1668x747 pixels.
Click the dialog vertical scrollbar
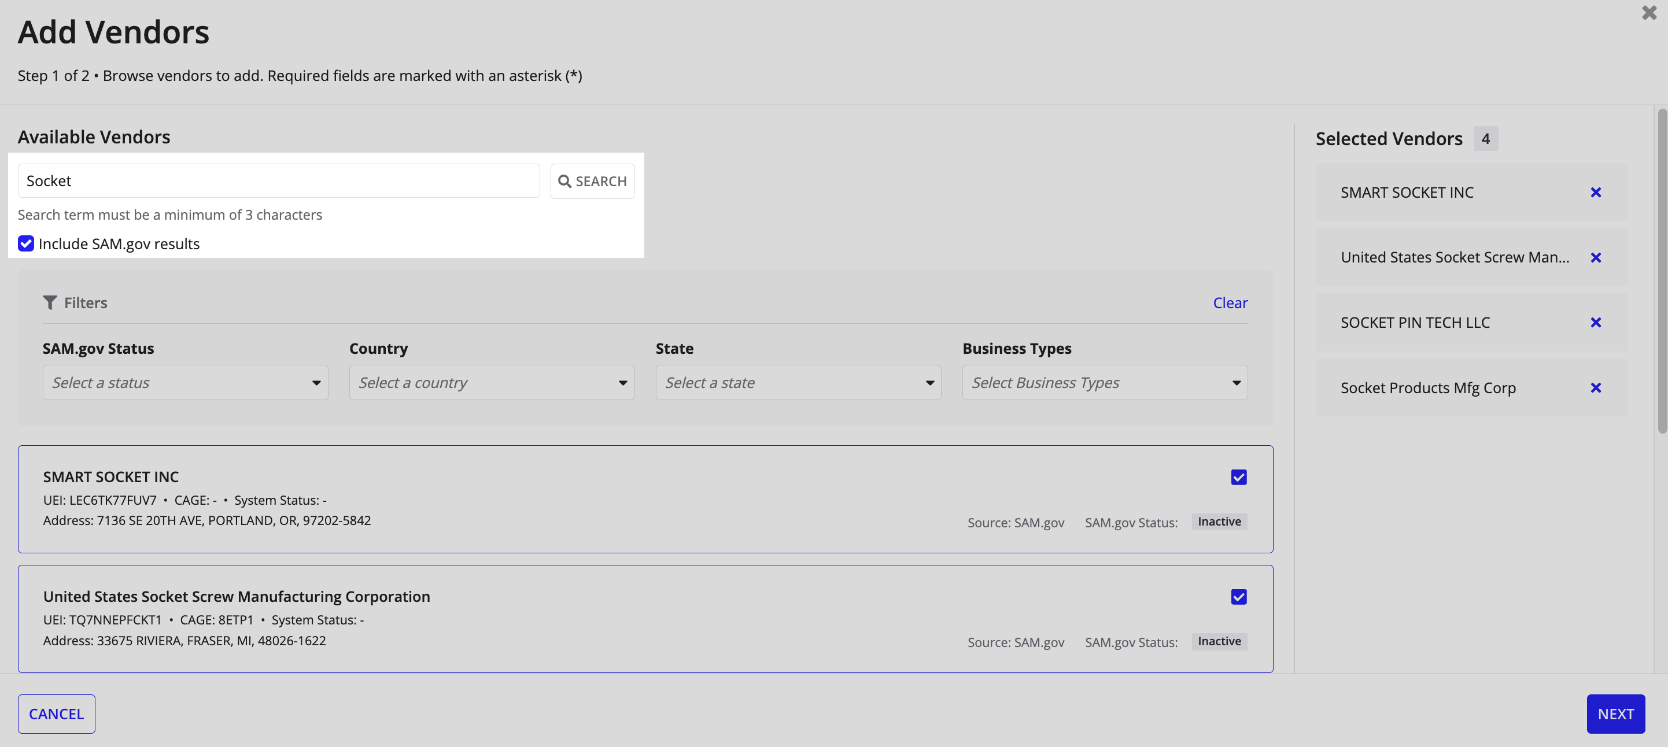(x=1662, y=272)
